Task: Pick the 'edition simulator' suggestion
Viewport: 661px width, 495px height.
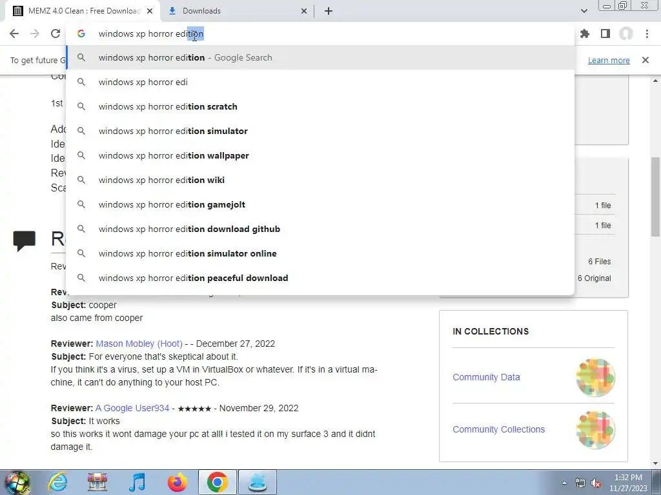Action: 320,131
